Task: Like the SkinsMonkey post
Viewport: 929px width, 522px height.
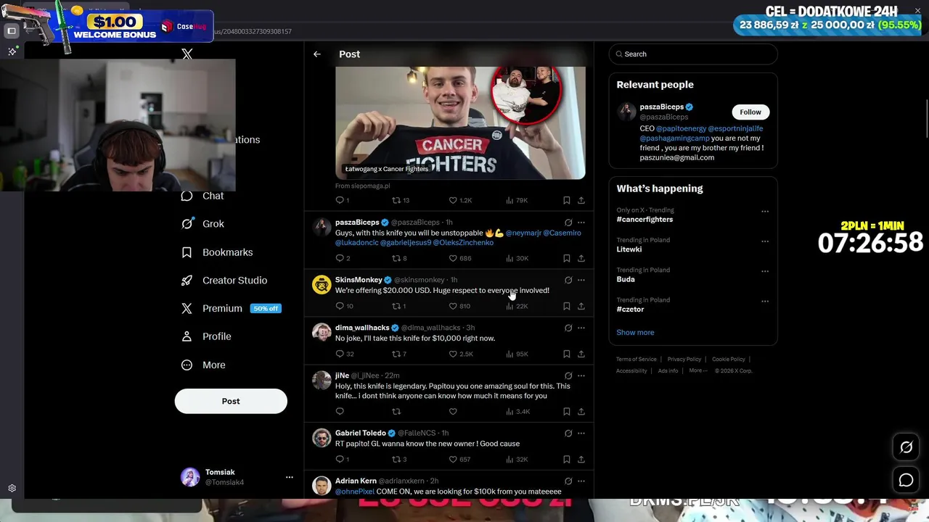Action: (x=453, y=306)
